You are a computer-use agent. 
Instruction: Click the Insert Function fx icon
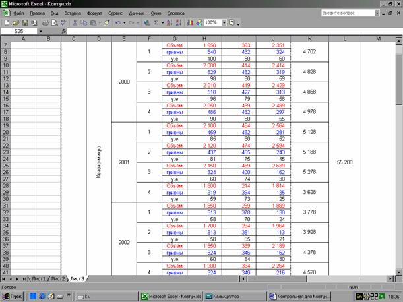point(64,31)
